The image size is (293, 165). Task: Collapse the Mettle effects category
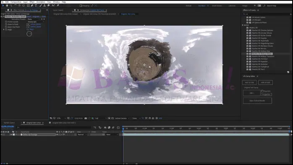tap(243, 25)
